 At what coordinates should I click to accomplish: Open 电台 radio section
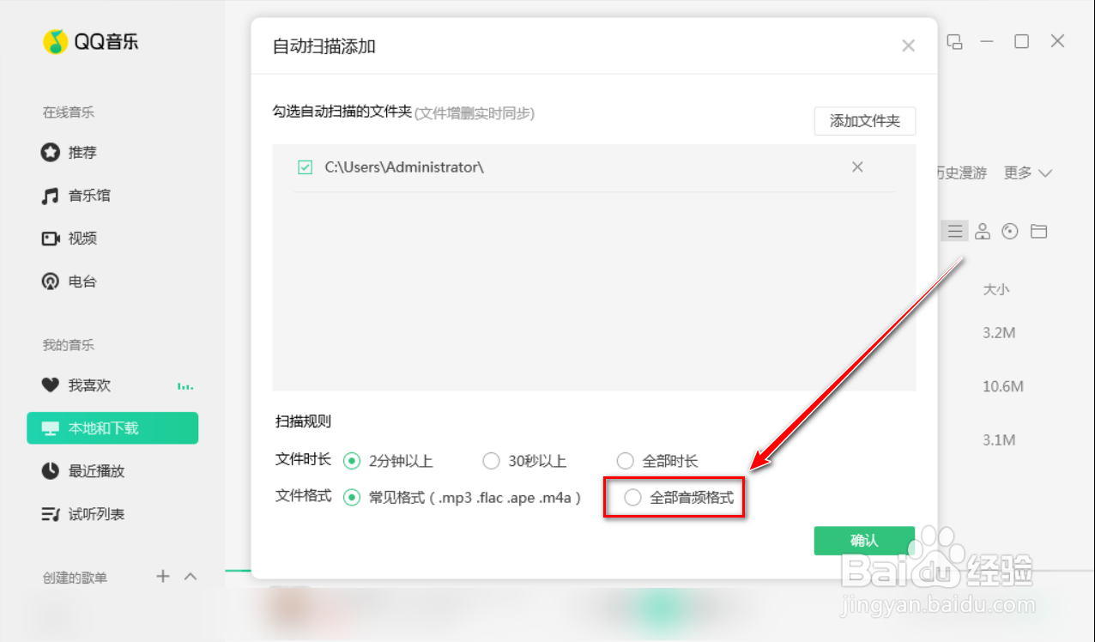tap(77, 282)
